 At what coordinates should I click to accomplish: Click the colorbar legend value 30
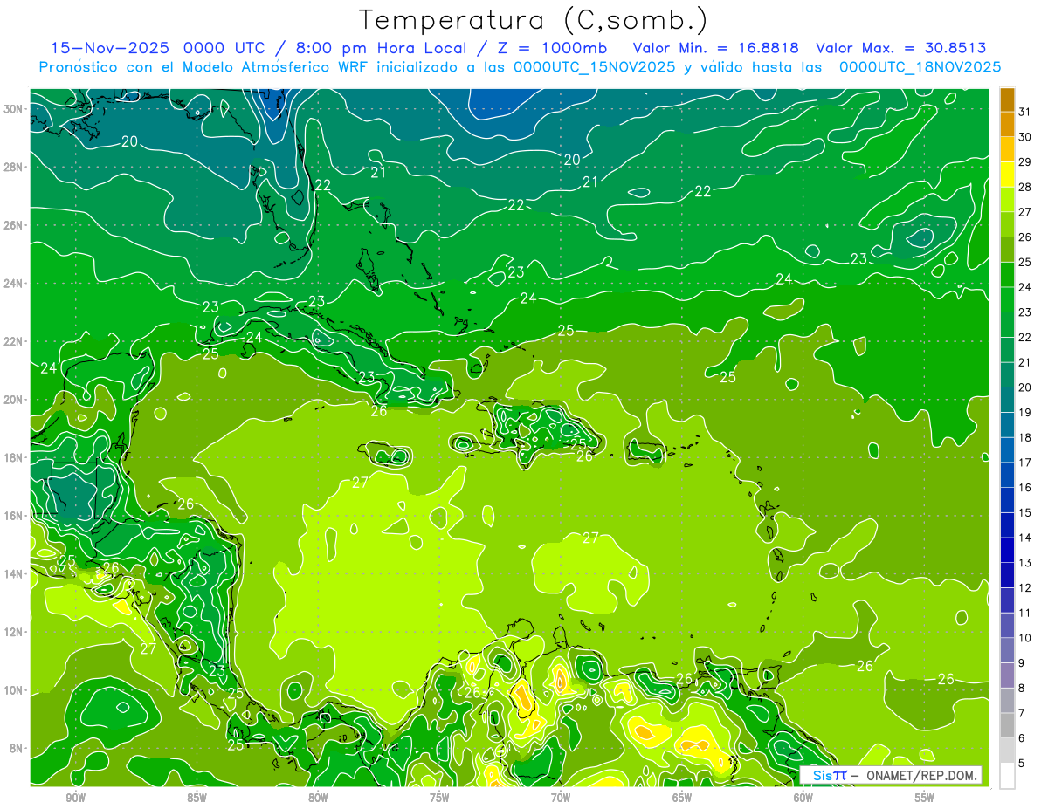point(1025,137)
